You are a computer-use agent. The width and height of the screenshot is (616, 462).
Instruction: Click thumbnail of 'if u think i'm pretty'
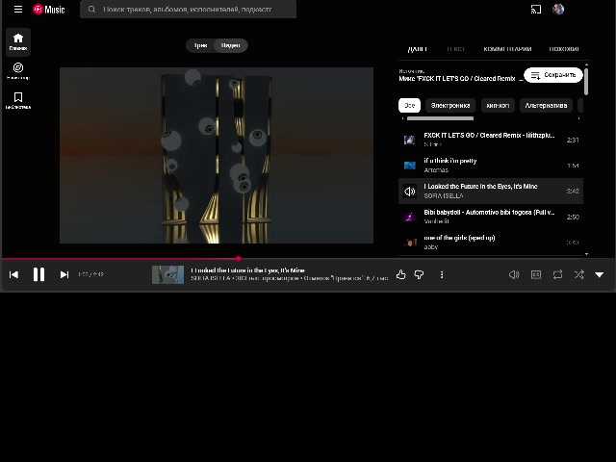[410, 166]
